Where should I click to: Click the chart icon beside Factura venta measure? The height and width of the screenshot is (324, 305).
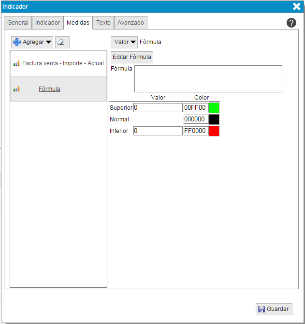pyautogui.click(x=16, y=63)
